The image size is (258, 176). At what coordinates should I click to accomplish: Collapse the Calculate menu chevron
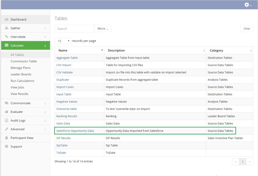(45, 46)
